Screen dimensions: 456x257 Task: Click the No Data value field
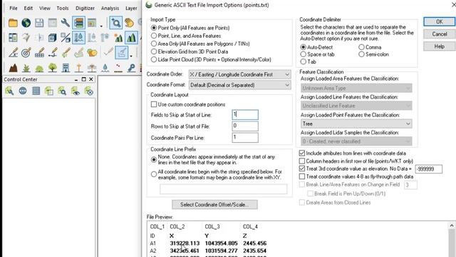[x=429, y=169]
